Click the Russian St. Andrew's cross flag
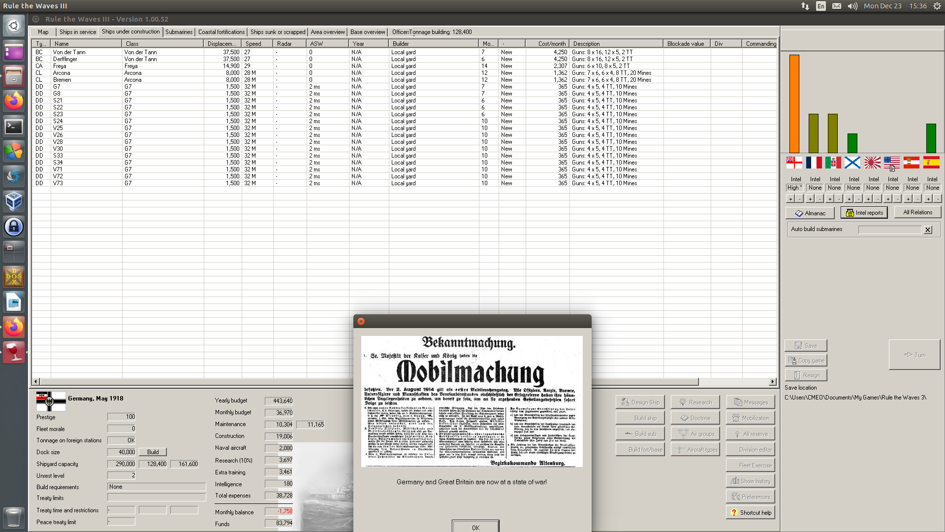 click(x=852, y=163)
